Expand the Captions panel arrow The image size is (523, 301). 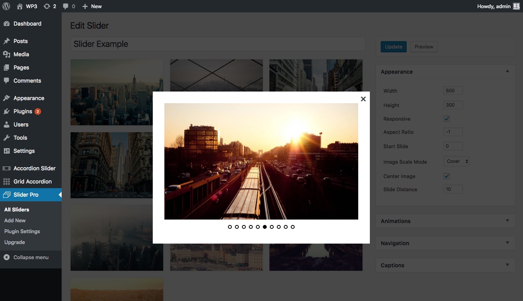pos(507,265)
